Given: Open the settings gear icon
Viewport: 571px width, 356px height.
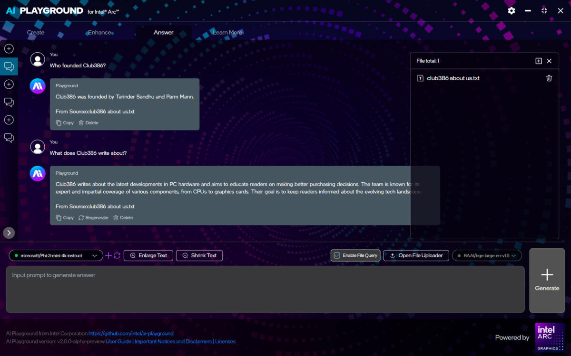Looking at the screenshot, I should pyautogui.click(x=512, y=10).
